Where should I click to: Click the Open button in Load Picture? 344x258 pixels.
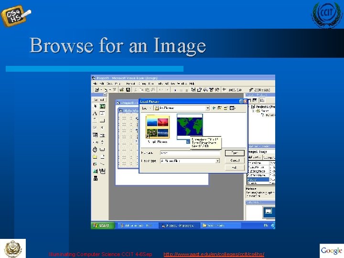[235, 153]
